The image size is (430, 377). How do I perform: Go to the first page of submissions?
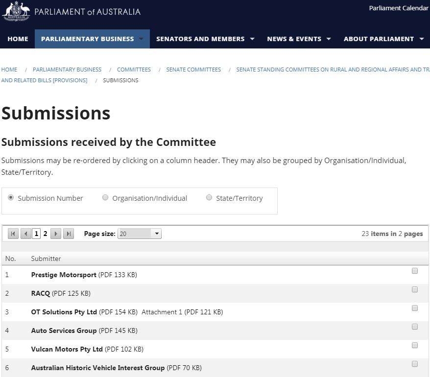click(13, 234)
